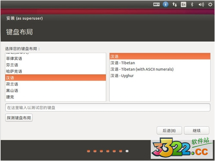Select 黑山语 in the language list
This screenshot has height=161, width=215.
point(56,91)
